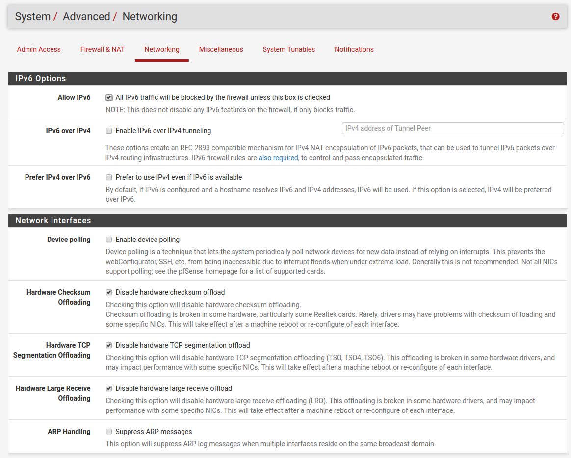
Task: Switch to Firewall & NAT tab
Action: tap(103, 49)
